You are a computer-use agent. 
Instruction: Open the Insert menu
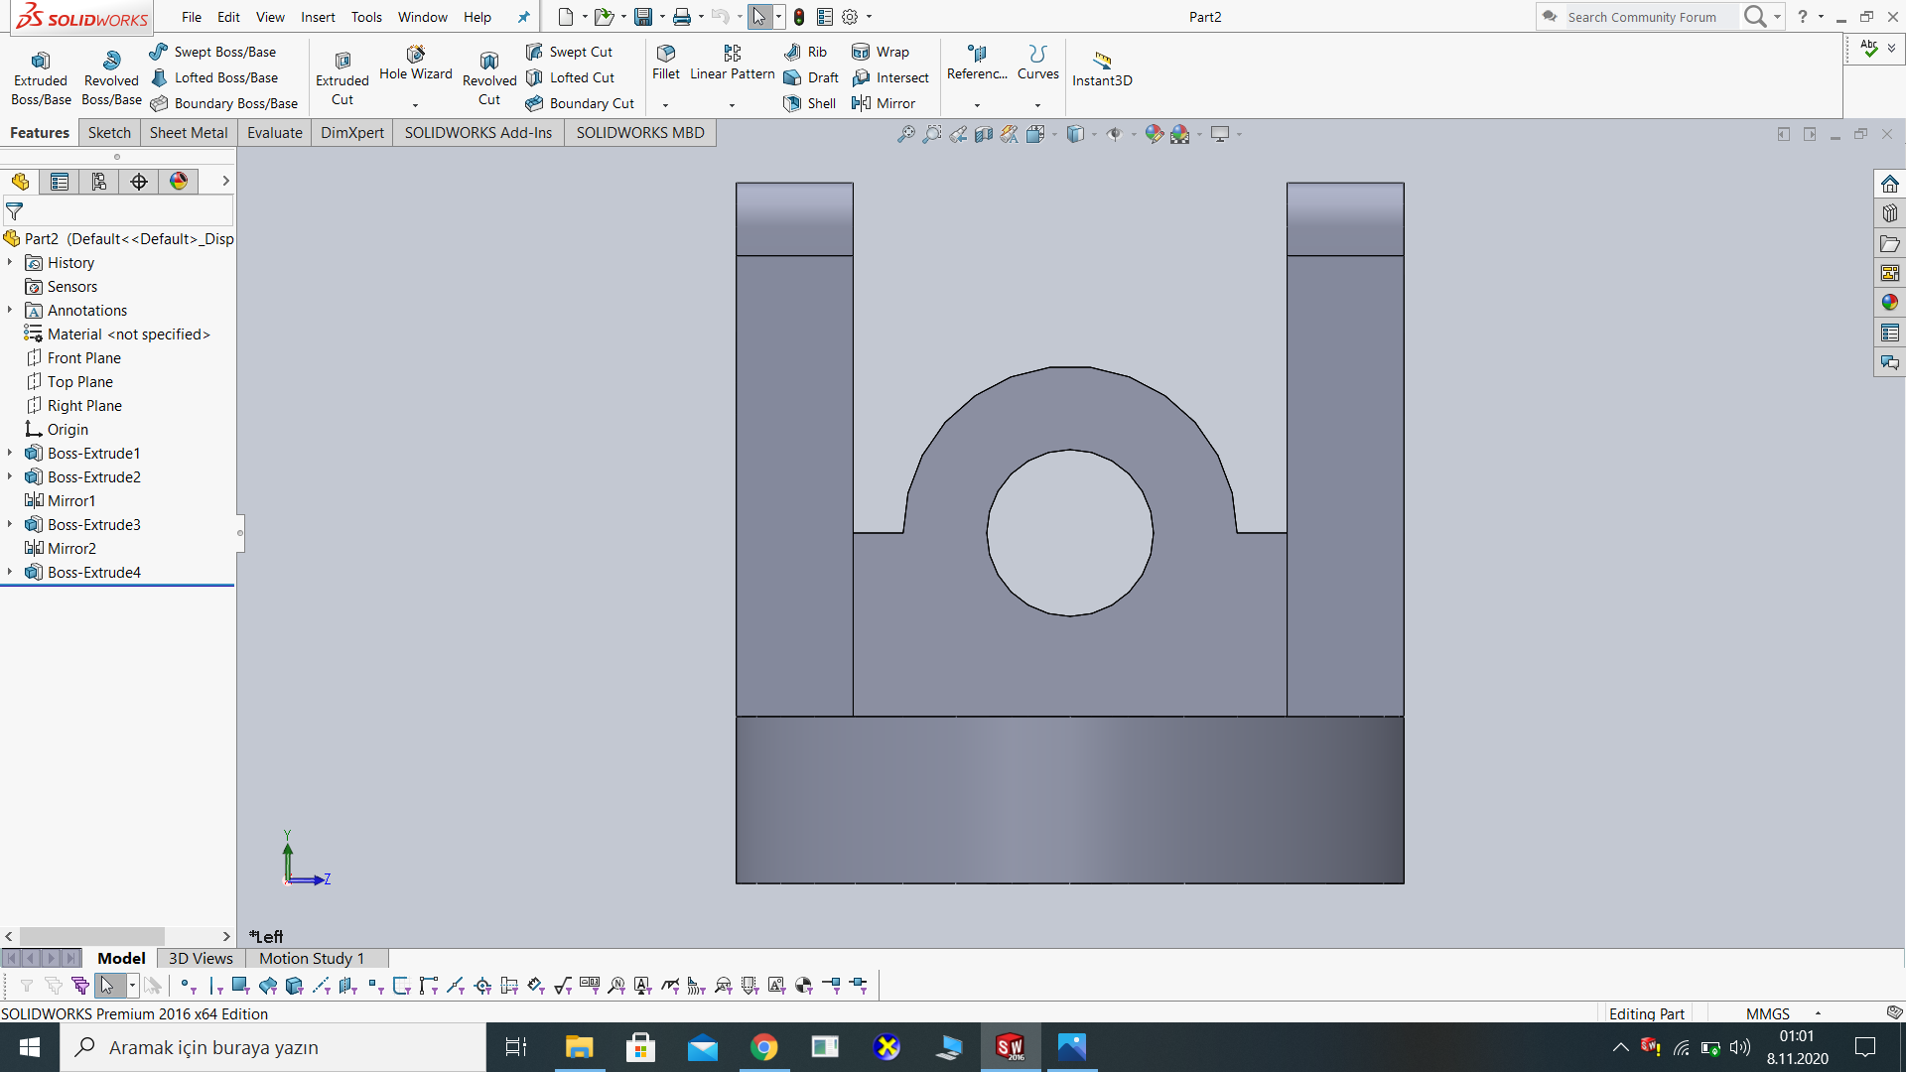click(318, 17)
